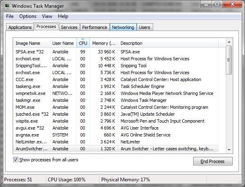This screenshot has height=187, width=245.
Task: Click the svchost.exe row using 5 736 K
Action: [116, 73]
